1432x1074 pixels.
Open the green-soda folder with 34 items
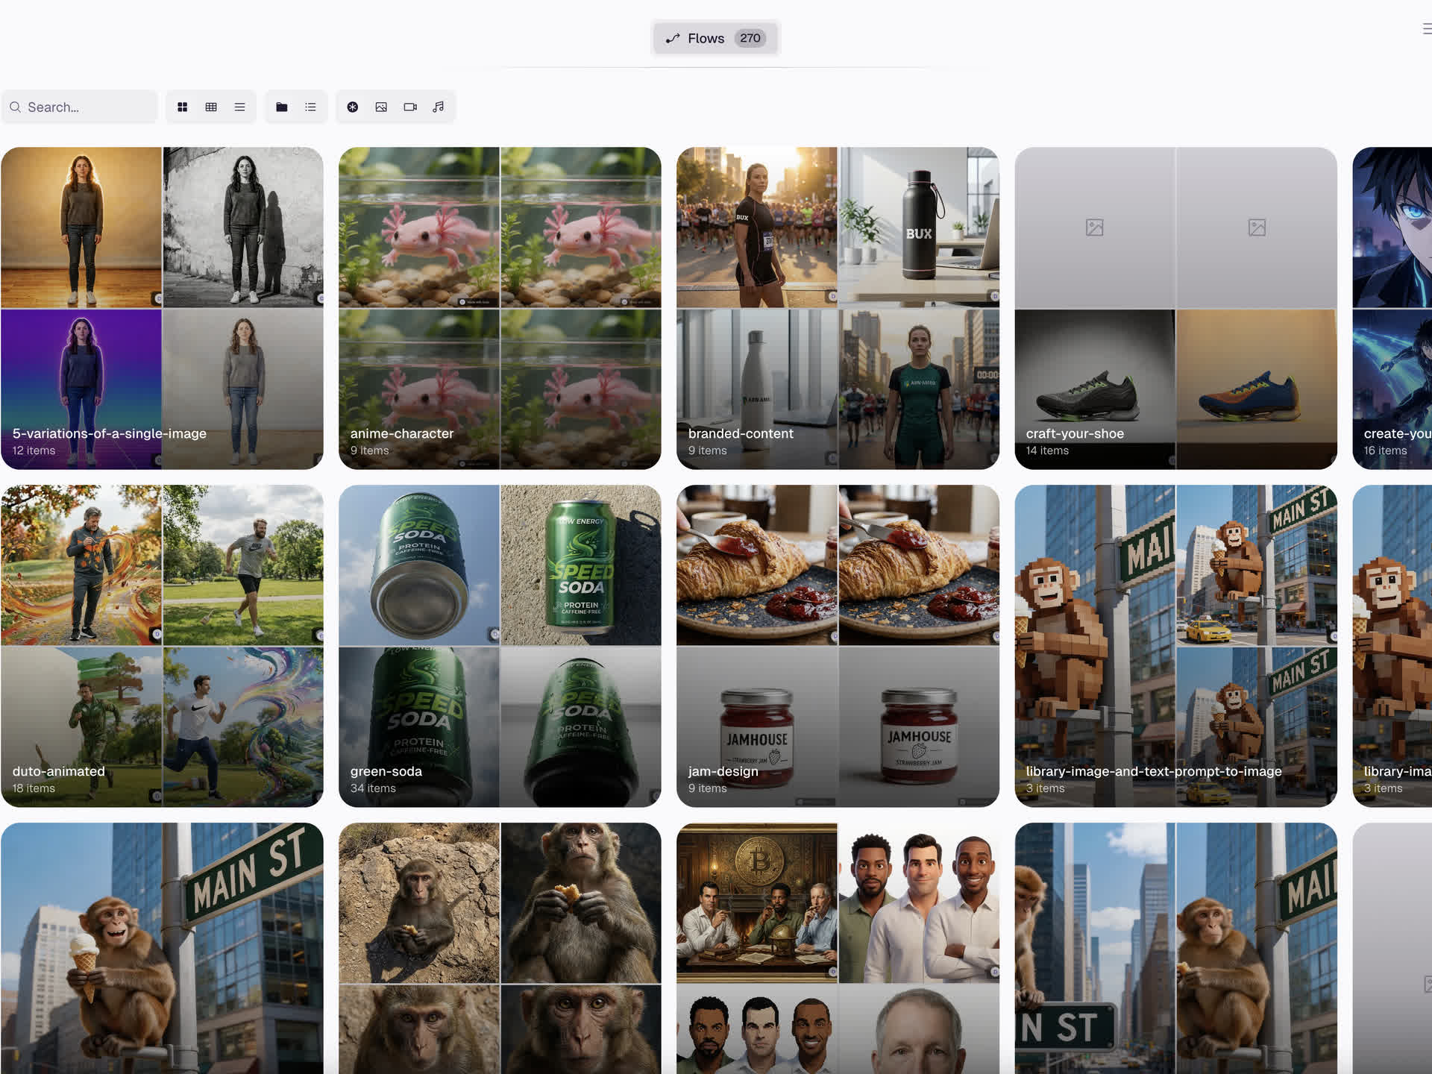[500, 646]
